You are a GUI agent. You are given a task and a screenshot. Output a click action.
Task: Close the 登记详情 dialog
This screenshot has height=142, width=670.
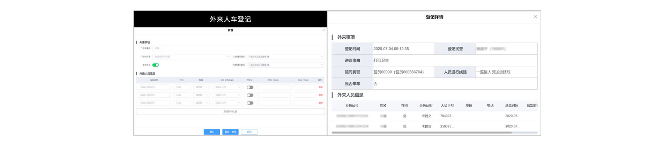coord(535,17)
